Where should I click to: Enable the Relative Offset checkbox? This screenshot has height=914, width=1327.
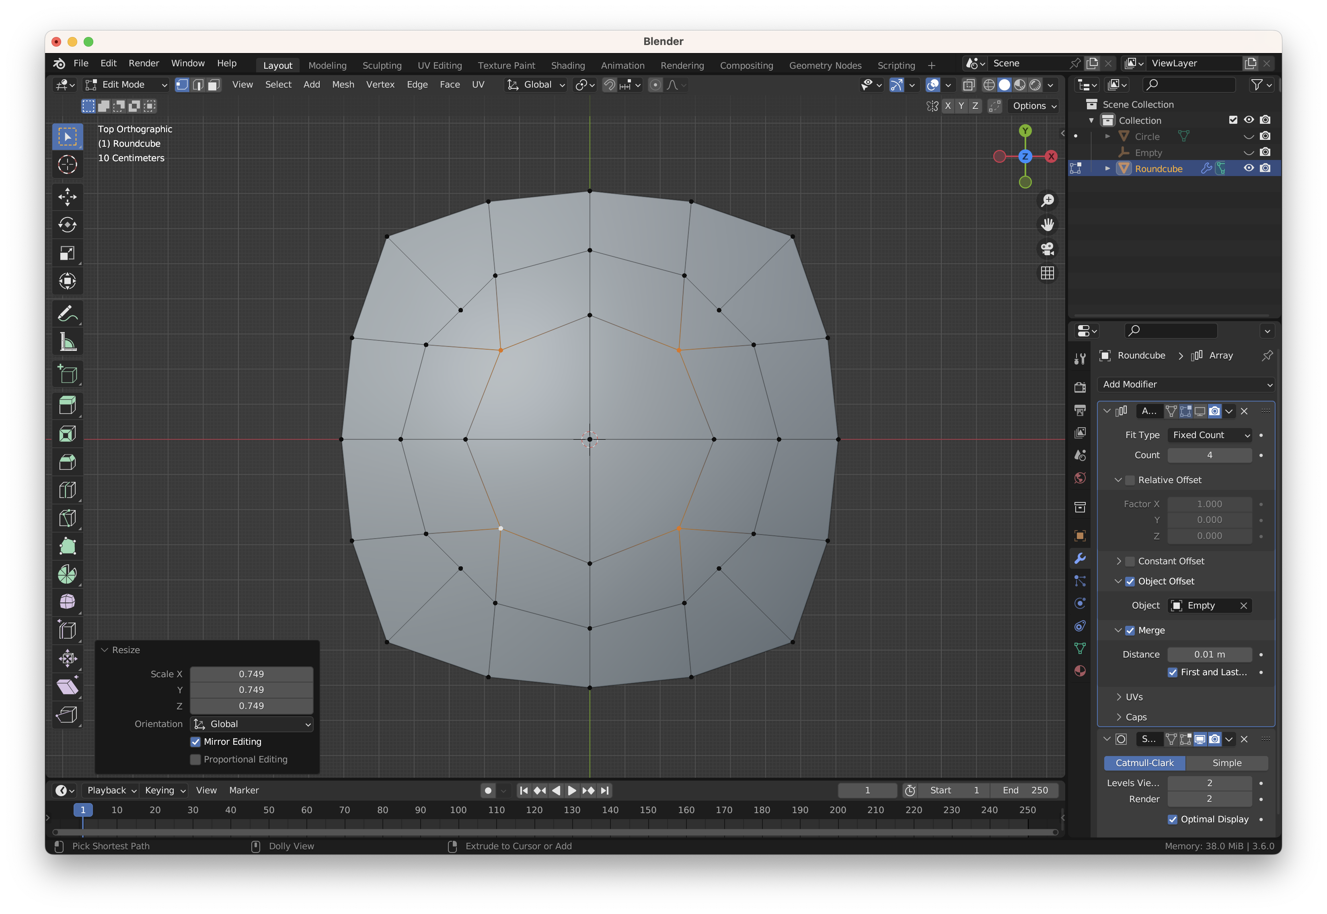[1130, 480]
